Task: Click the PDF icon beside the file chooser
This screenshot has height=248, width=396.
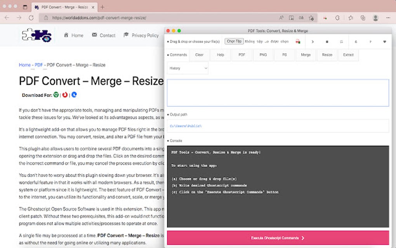Action: point(298,42)
